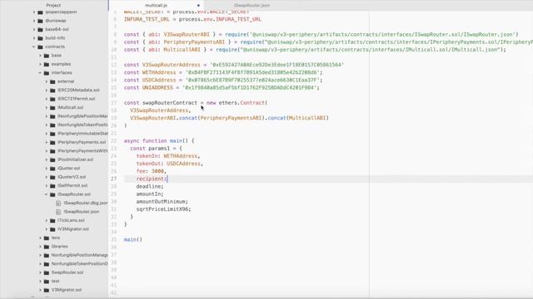
Task: Click the SwapRouter.sol folder icon
Action: 47,272
